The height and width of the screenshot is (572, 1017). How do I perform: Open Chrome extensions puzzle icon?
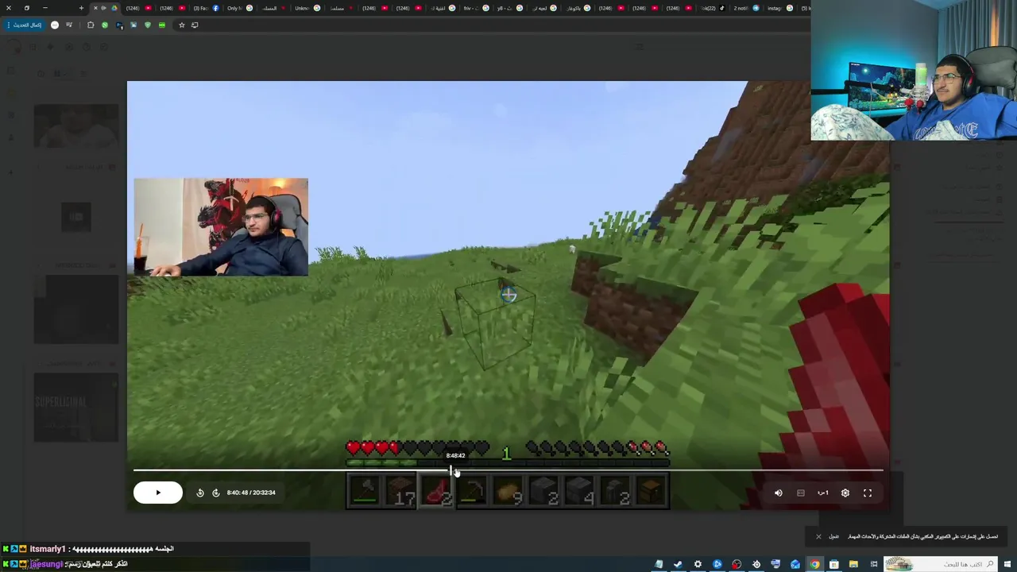point(91,25)
